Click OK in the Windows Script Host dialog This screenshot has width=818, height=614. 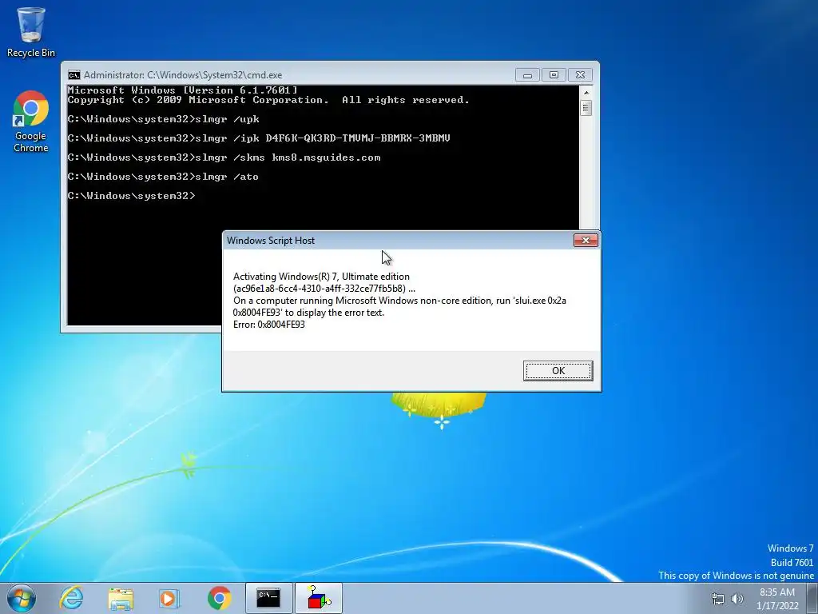[x=558, y=371]
